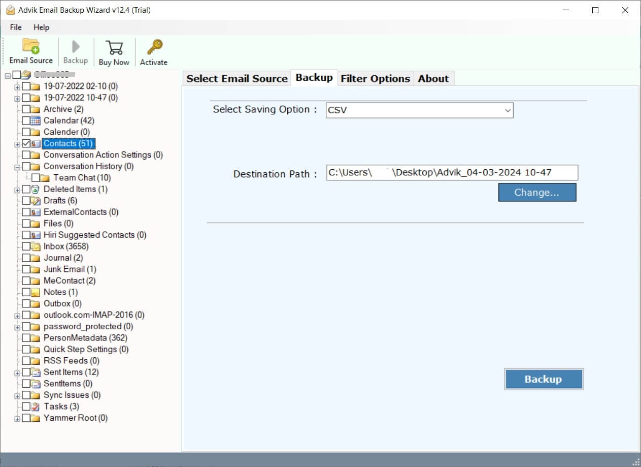The width and height of the screenshot is (641, 467).
Task: Select the Calender (0) folder
Action: tap(66, 132)
